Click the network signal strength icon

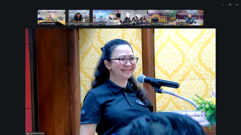click(27, 133)
